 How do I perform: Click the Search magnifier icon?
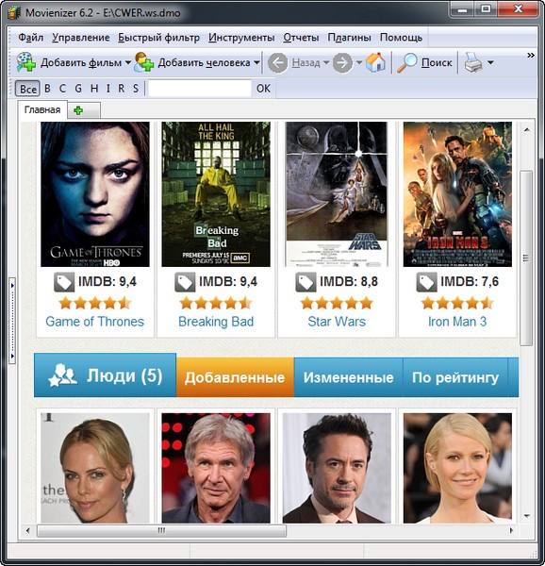pos(406,62)
